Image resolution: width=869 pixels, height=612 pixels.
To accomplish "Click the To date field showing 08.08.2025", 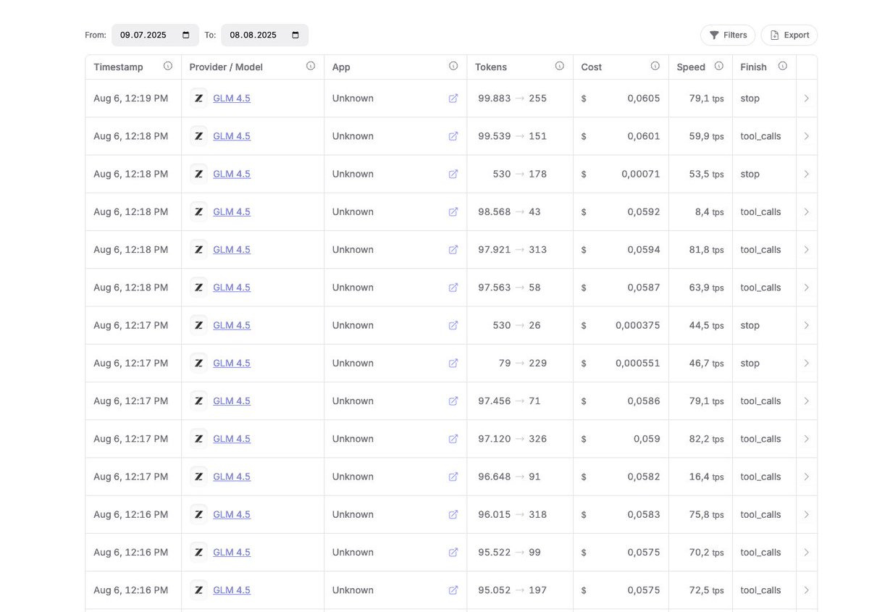I will coord(264,35).
